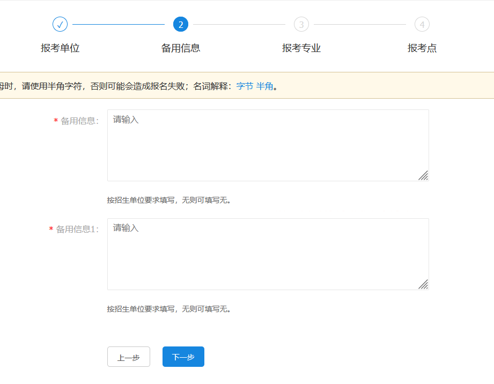Open the 报考点 step label
494x384 pixels.
[x=422, y=48]
